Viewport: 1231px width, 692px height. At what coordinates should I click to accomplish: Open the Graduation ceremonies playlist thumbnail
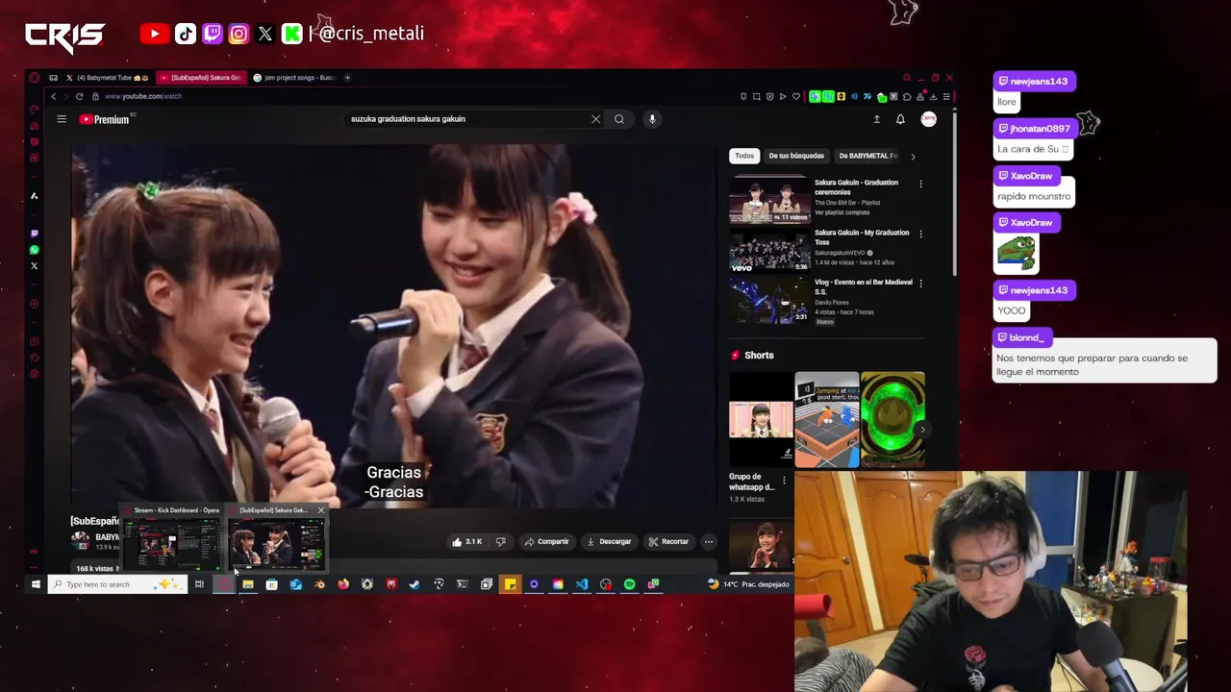coord(768,199)
